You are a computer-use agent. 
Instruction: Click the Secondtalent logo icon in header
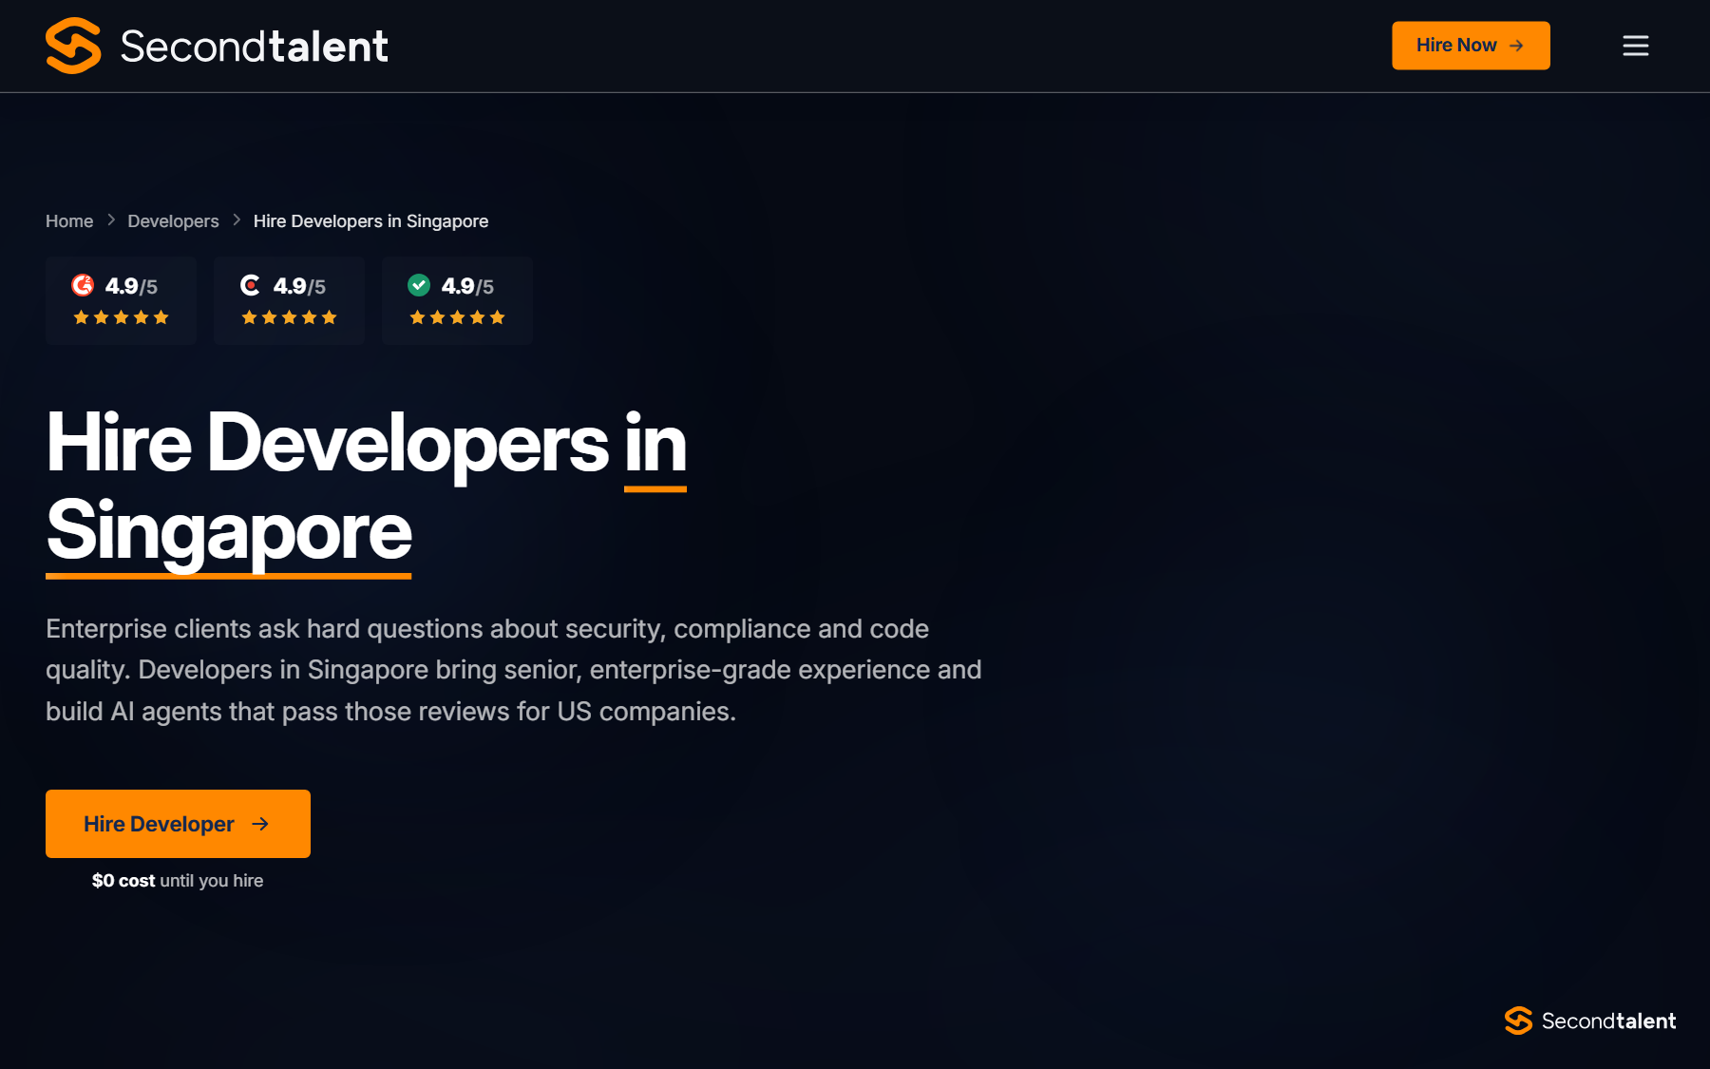click(x=73, y=46)
